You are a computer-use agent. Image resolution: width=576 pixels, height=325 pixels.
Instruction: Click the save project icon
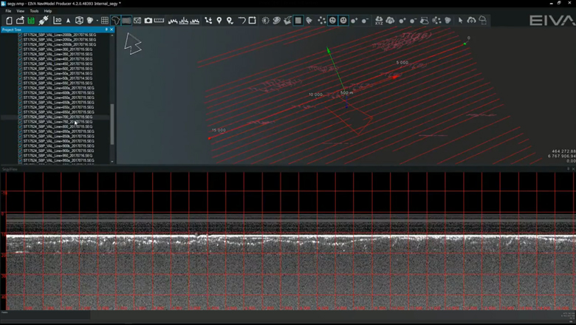coord(31,21)
